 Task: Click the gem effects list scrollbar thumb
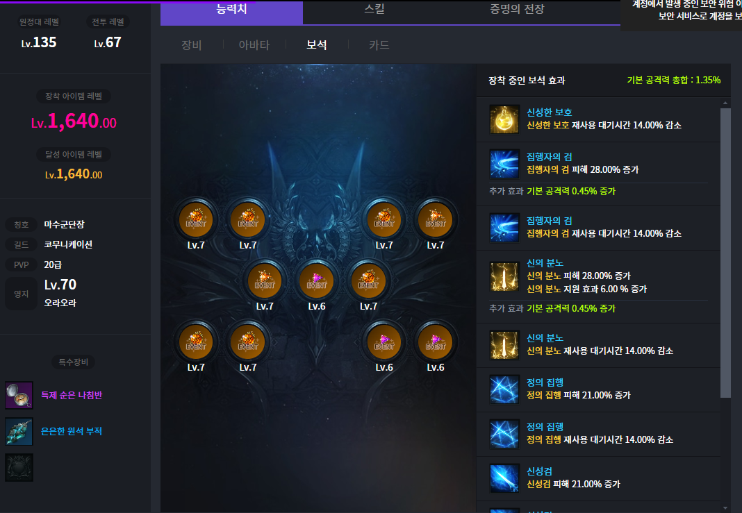coord(725,253)
